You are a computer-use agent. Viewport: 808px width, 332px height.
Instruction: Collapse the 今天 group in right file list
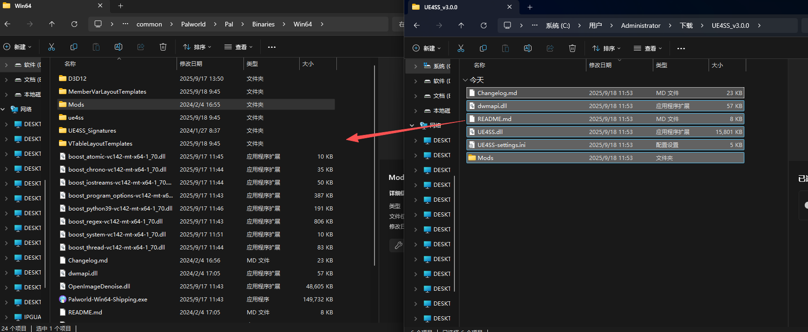[465, 80]
